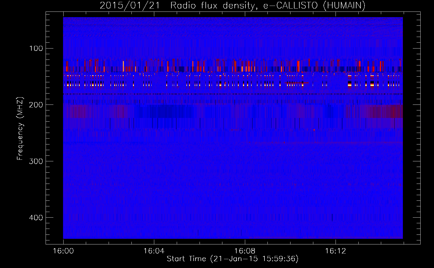The image size is (434, 268).
Task: Click the date 2015/01/21 in the title
Action: (130, 5)
